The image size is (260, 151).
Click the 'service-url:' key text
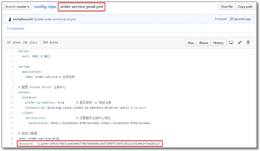(x=35, y=118)
